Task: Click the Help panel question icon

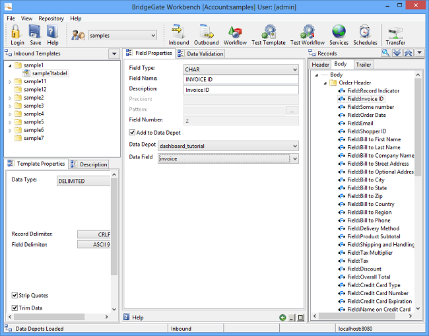Action: [127, 317]
